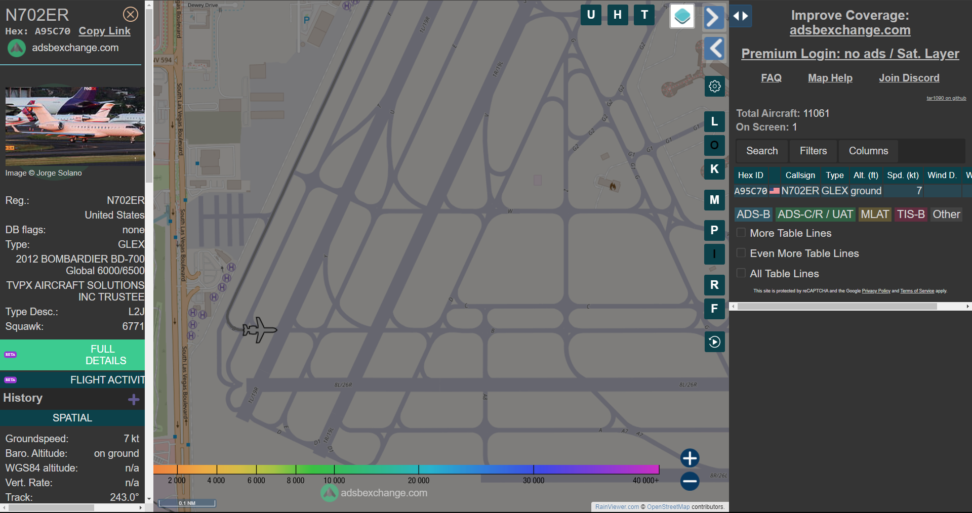Expand the History section with plus
Viewport: 972px width, 513px height.
pos(134,400)
